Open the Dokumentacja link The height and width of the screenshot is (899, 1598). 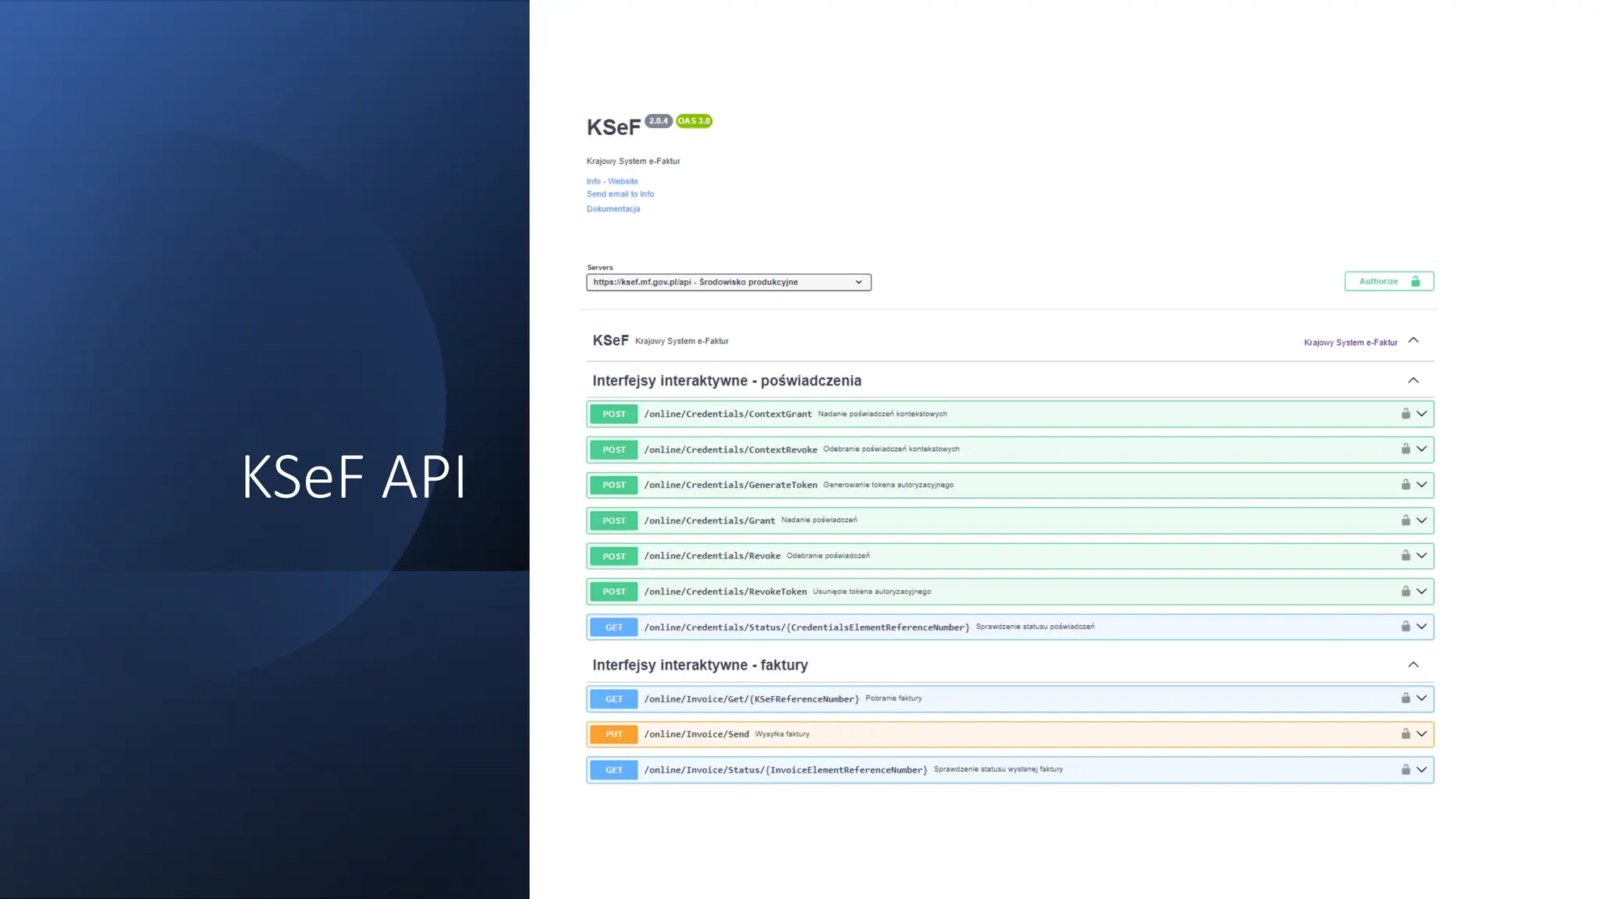613,209
